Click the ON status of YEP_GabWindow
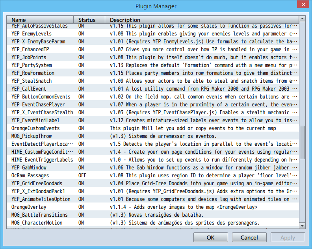 pyautogui.click(x=81, y=167)
